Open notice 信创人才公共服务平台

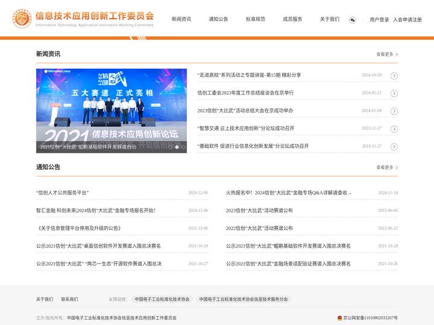[63, 193]
